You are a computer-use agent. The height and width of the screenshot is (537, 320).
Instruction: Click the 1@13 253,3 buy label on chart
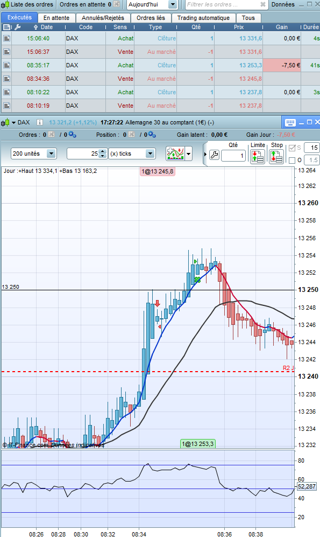point(197,444)
